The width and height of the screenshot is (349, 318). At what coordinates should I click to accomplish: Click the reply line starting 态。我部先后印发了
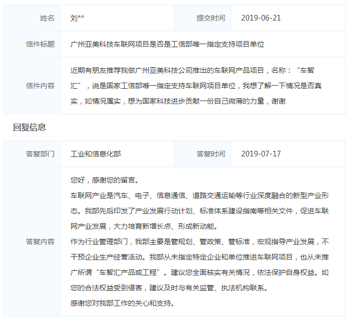199,211
